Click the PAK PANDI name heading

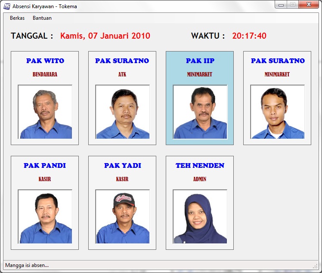[x=45, y=166]
